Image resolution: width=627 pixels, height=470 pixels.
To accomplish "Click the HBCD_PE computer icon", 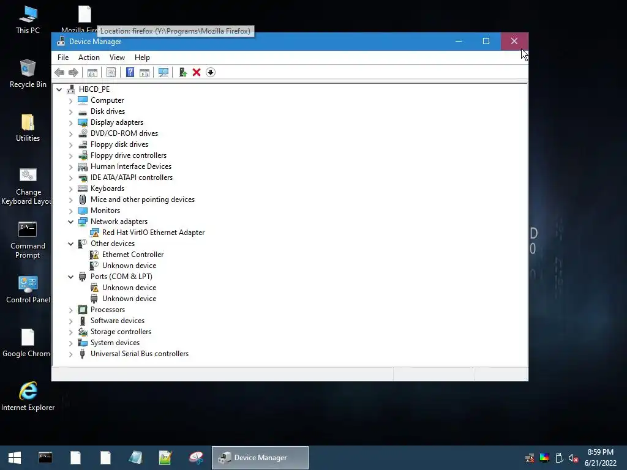I will click(71, 89).
